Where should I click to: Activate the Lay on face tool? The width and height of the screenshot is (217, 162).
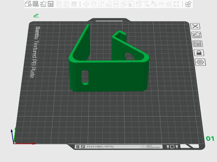tap(109, 4)
